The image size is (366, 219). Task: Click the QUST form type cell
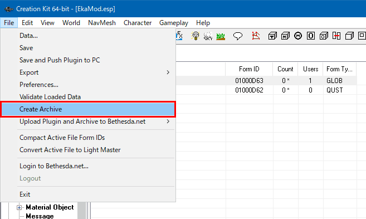334,90
